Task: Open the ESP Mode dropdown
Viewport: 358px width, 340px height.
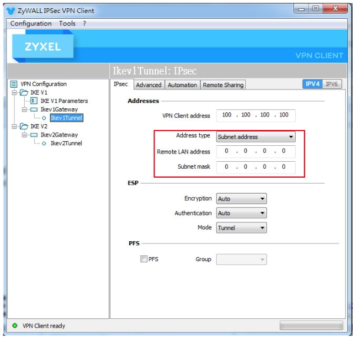Action: 242,228
